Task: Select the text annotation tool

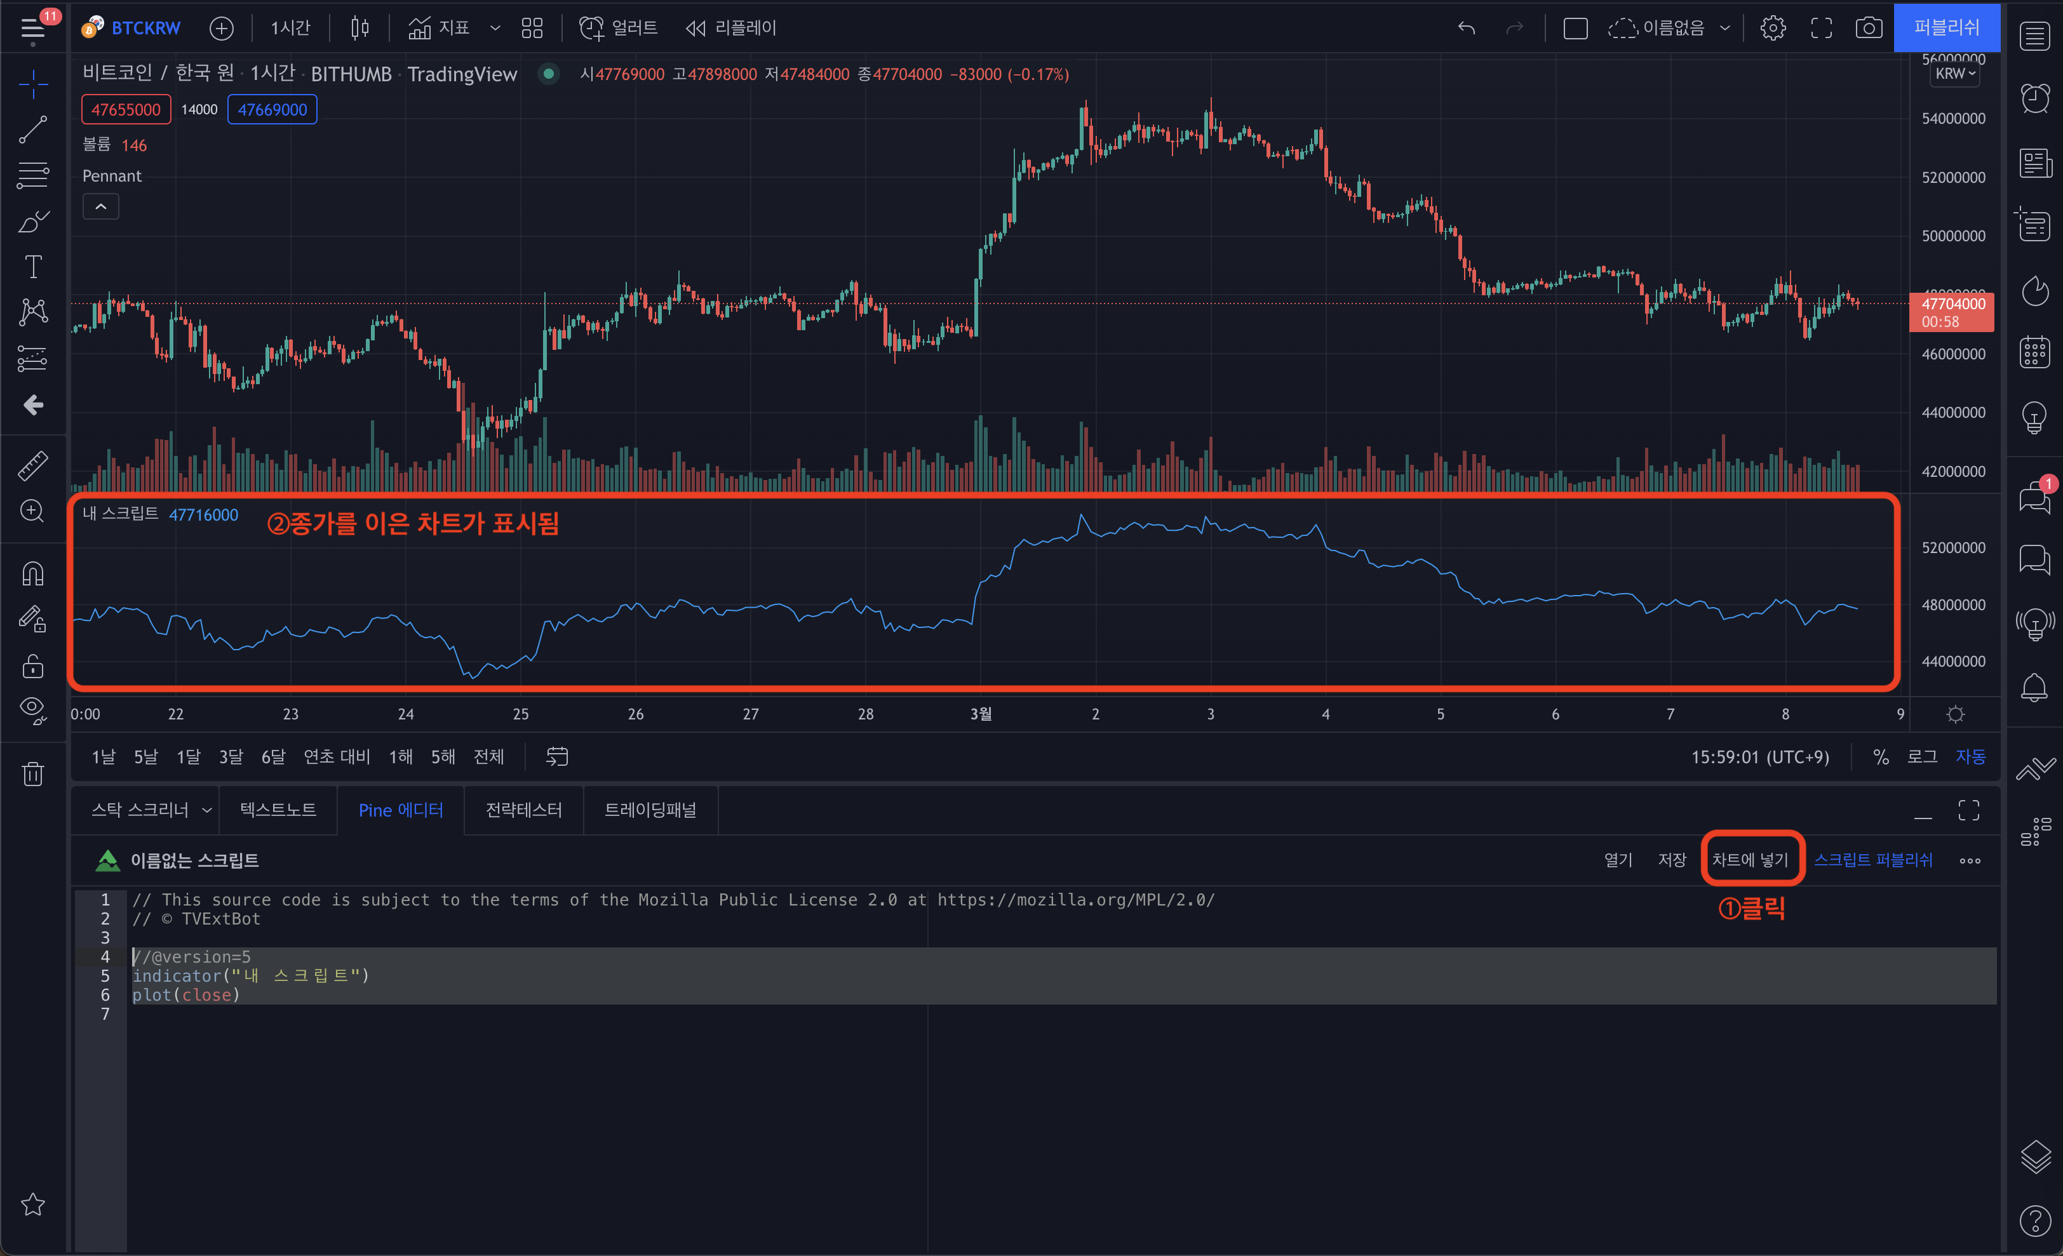Action: (x=32, y=267)
